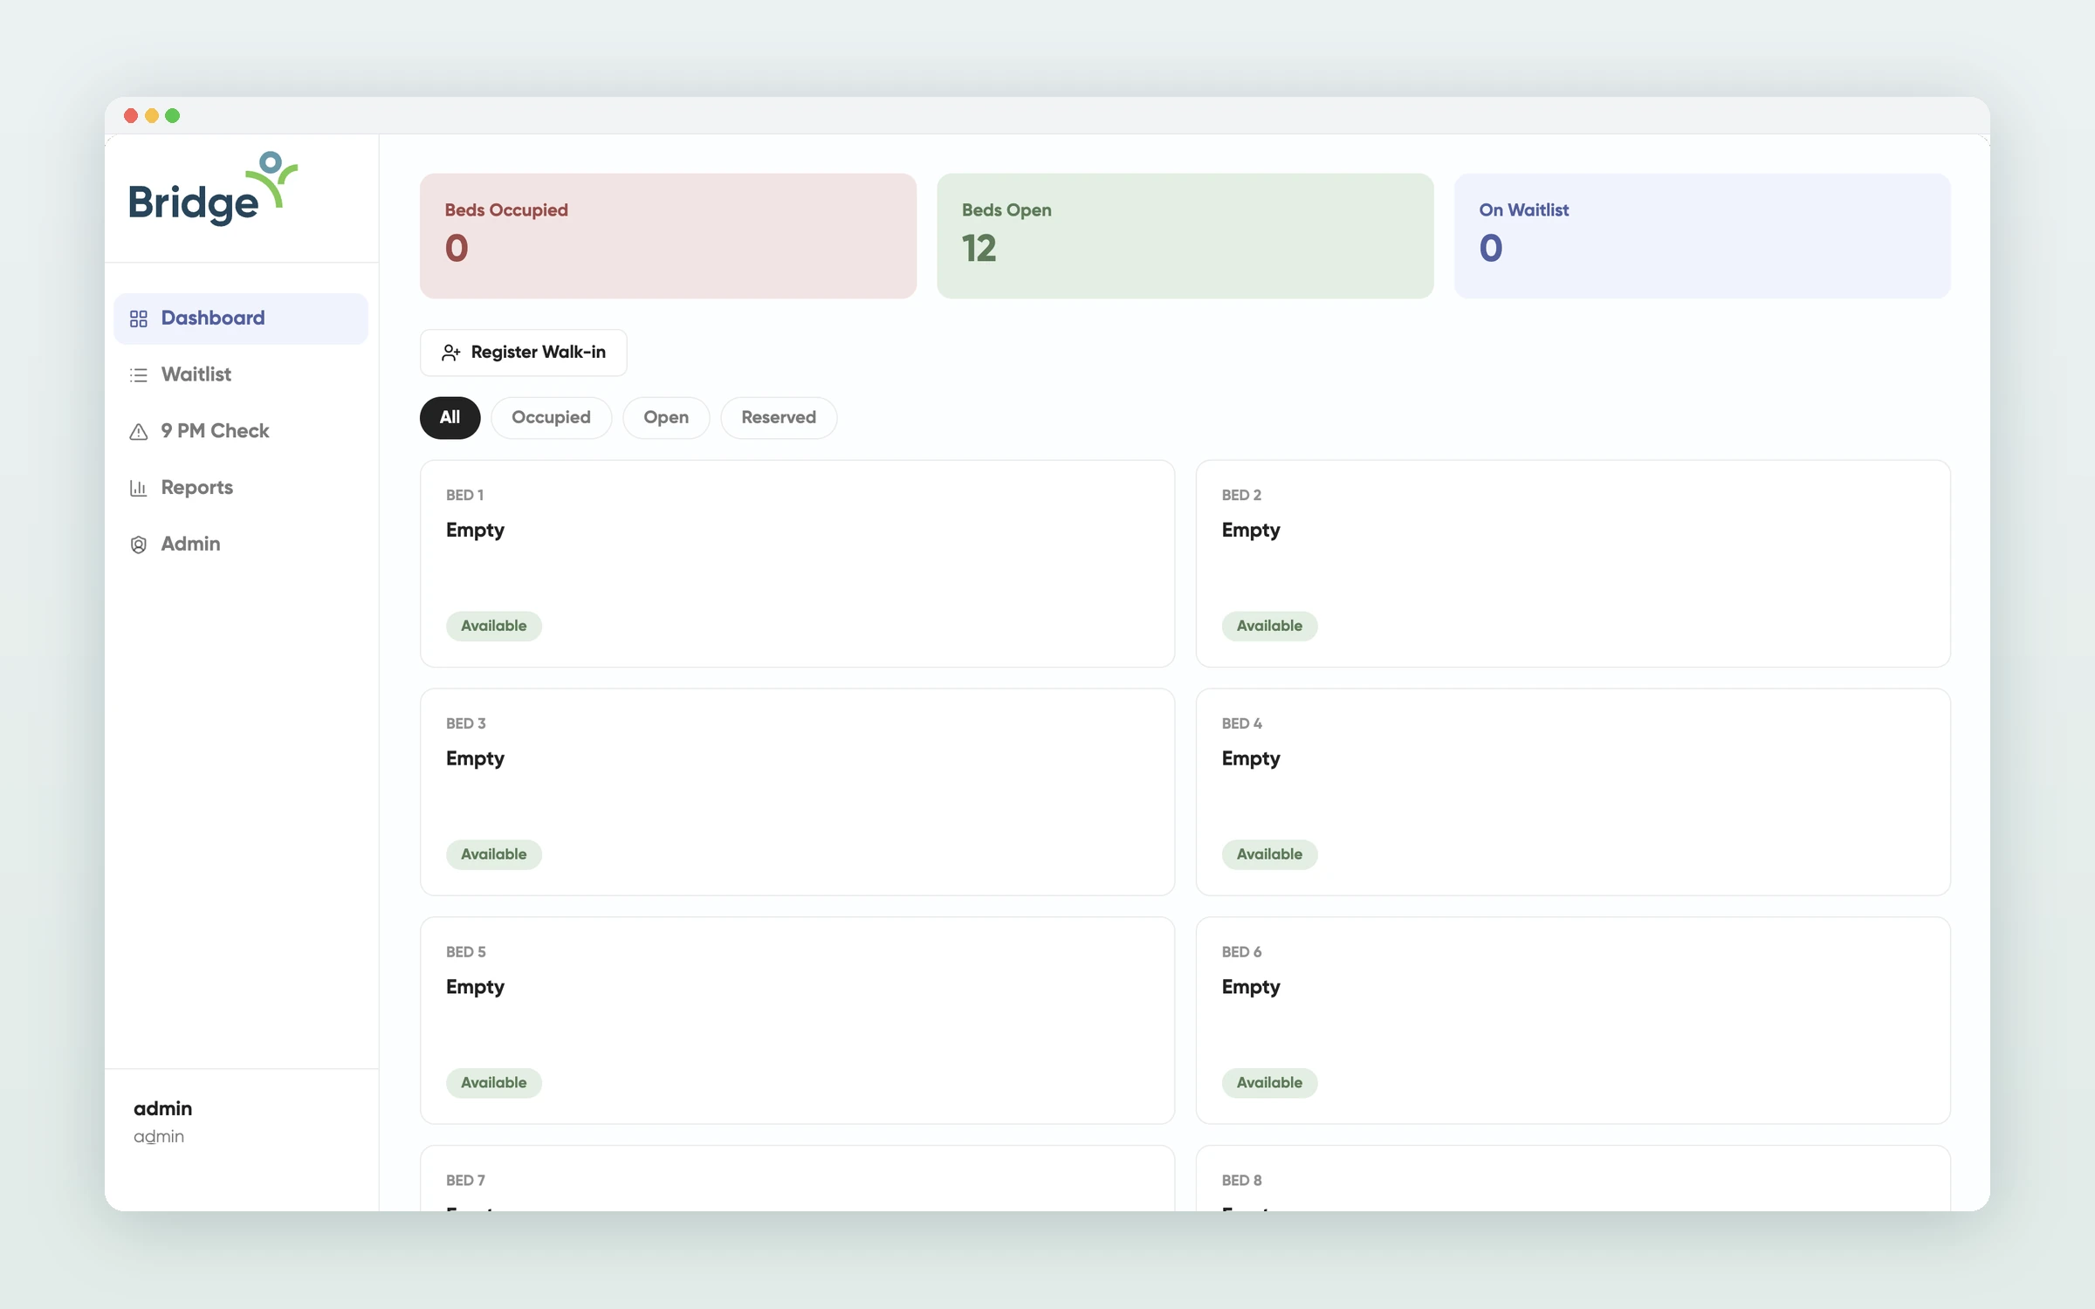This screenshot has height=1309, width=2095.
Task: Click the BED 8 label
Action: pyautogui.click(x=1241, y=1181)
